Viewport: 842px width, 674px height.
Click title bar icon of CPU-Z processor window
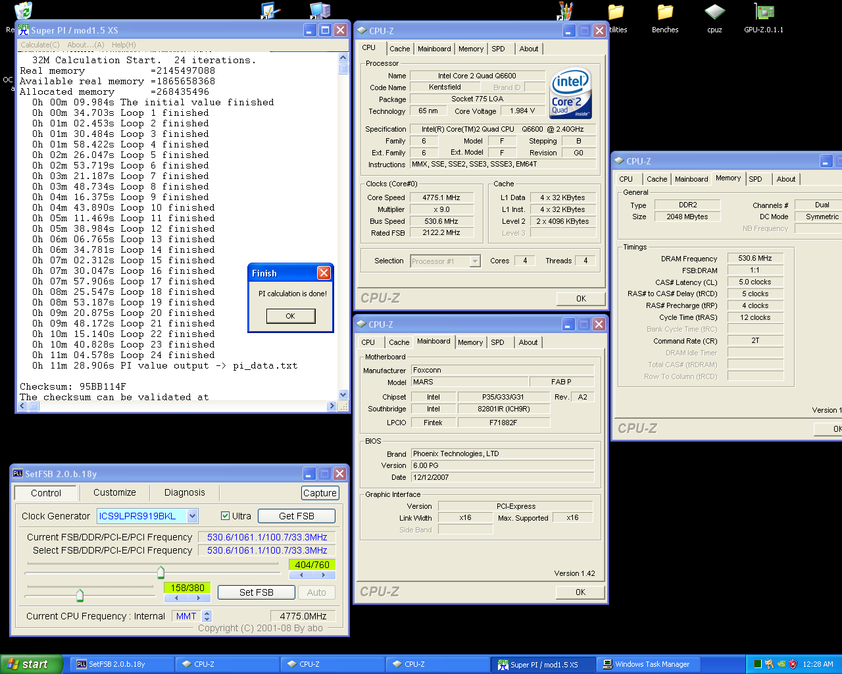tap(362, 31)
